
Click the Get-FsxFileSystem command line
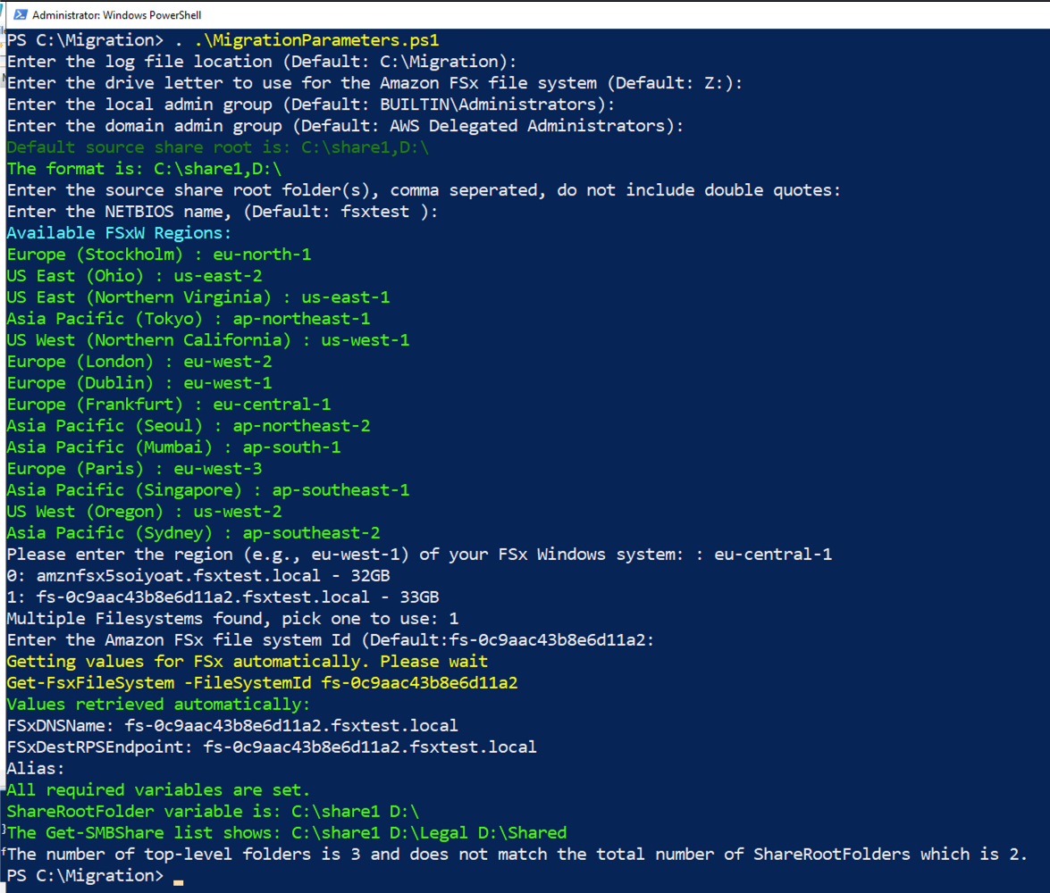262,683
